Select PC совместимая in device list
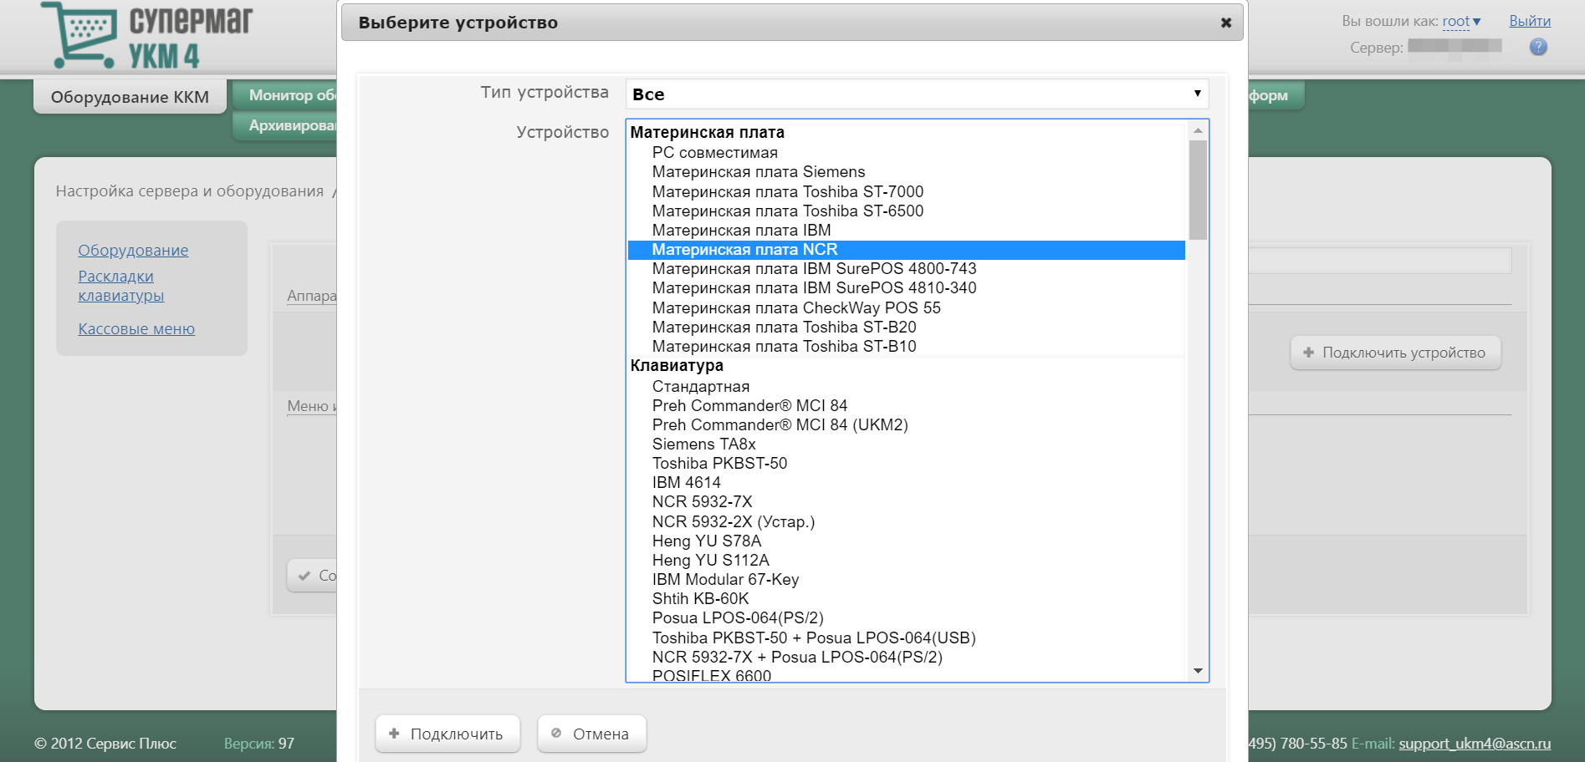The image size is (1585, 762). pyautogui.click(x=907, y=152)
